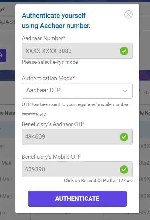
Task: Focus the Aadhaar Number input field
Action: coord(77,51)
